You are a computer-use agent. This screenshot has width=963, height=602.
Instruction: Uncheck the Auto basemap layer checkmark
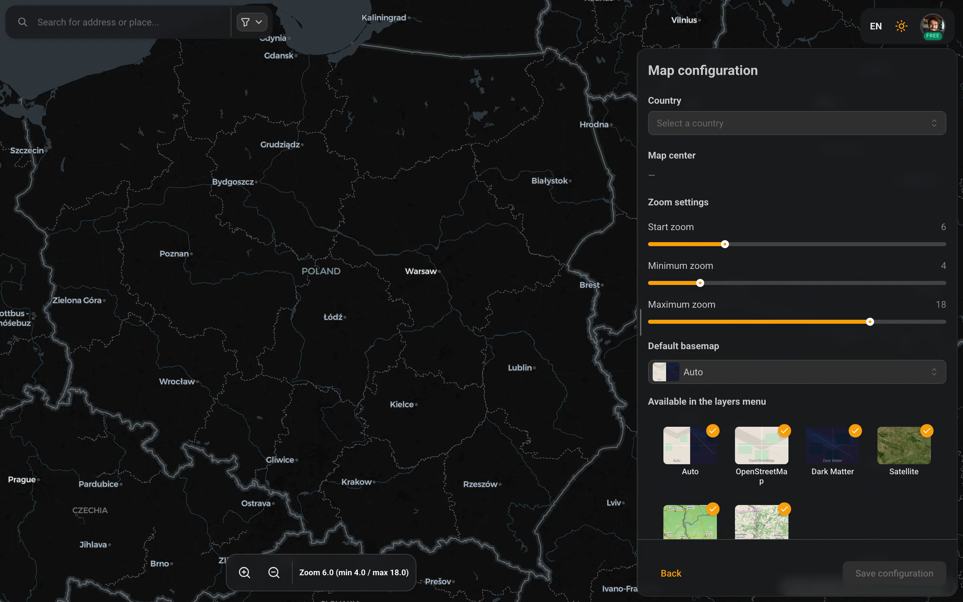pos(713,431)
